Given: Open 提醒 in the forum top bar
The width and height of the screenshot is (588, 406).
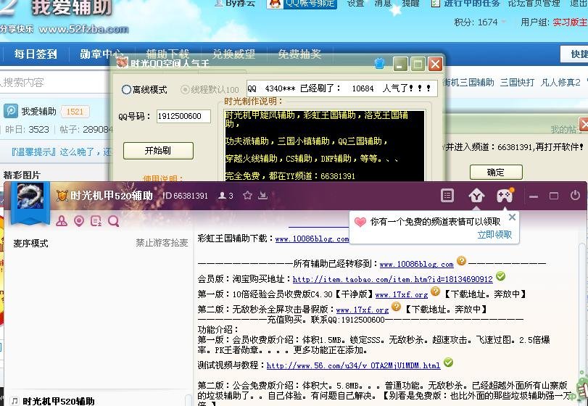Looking at the screenshot, I should coord(410,4).
